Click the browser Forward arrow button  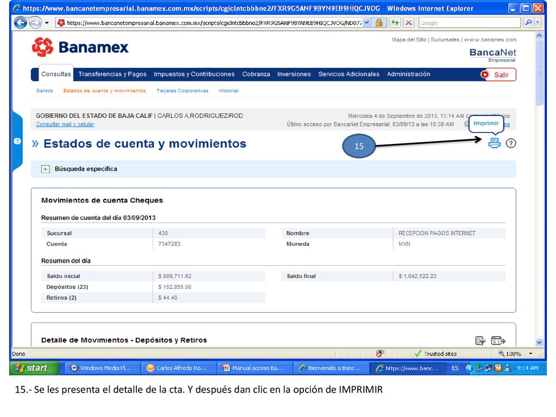click(35, 23)
